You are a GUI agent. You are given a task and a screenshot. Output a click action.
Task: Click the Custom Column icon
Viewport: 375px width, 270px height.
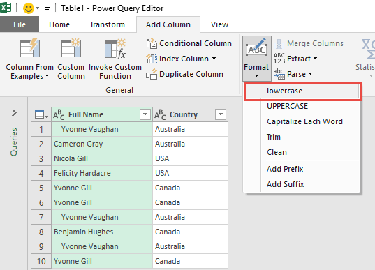[x=71, y=47]
